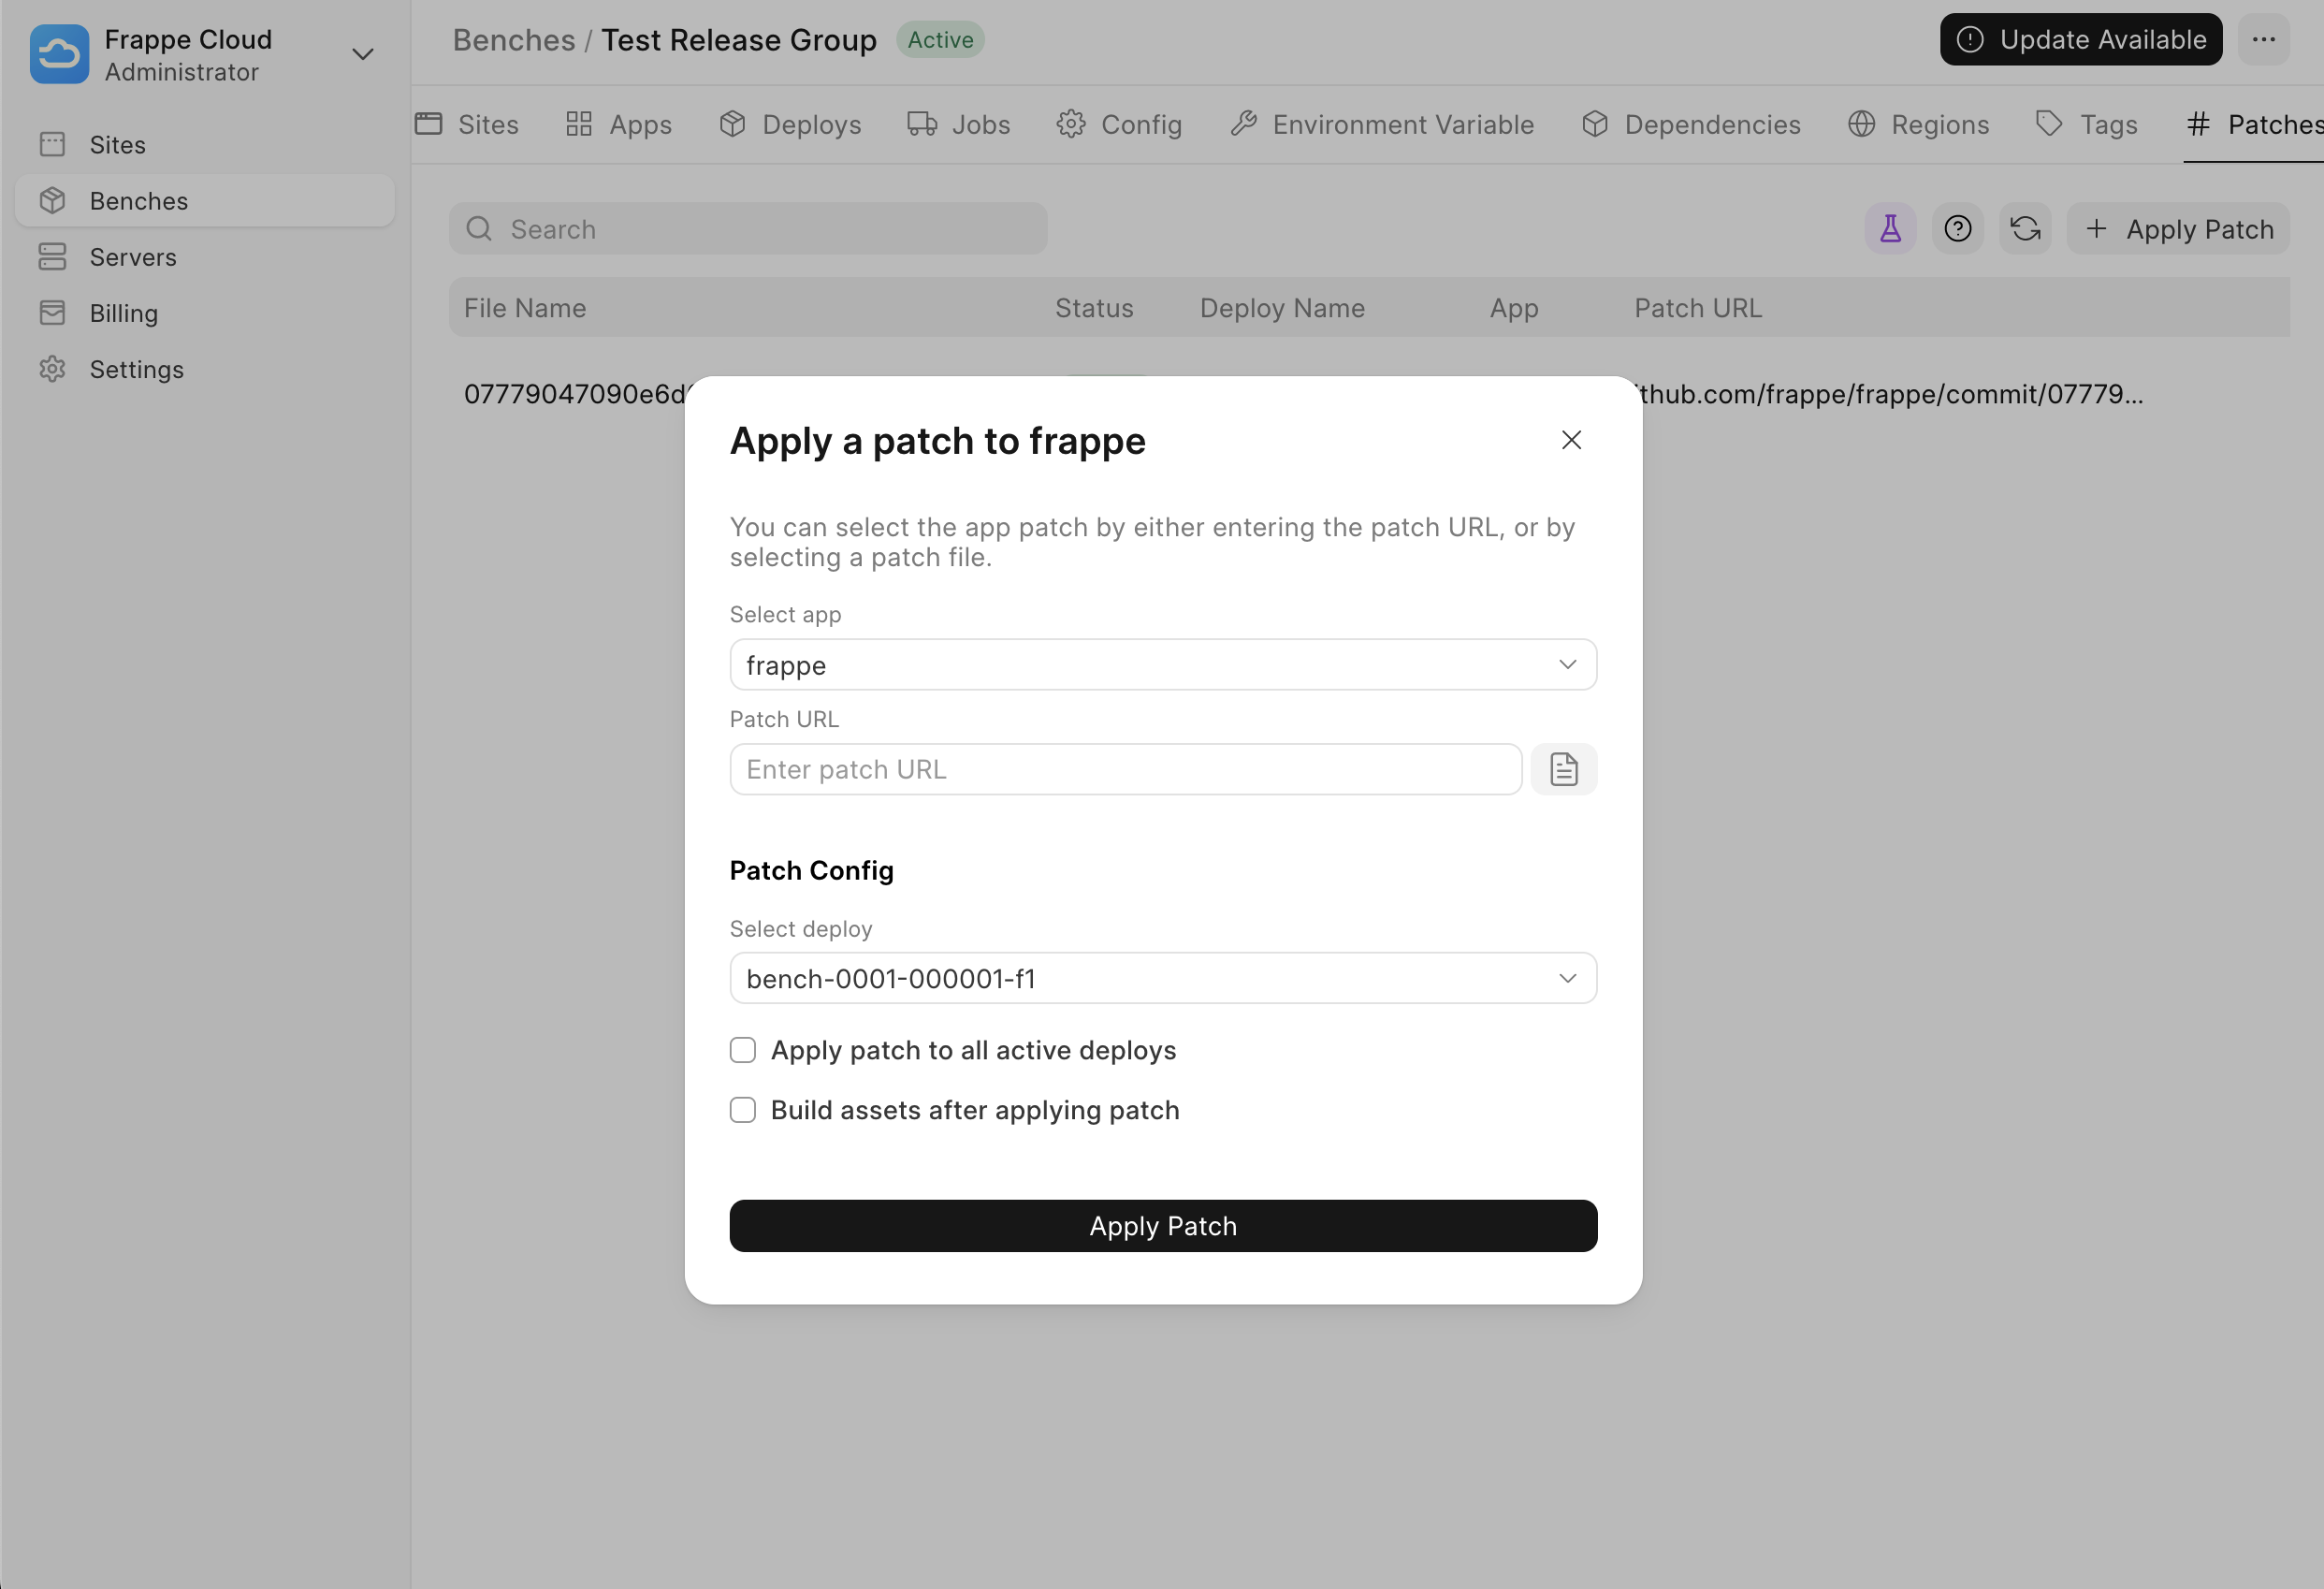
Task: Open the three-dots more options menu
Action: [x=2264, y=40]
